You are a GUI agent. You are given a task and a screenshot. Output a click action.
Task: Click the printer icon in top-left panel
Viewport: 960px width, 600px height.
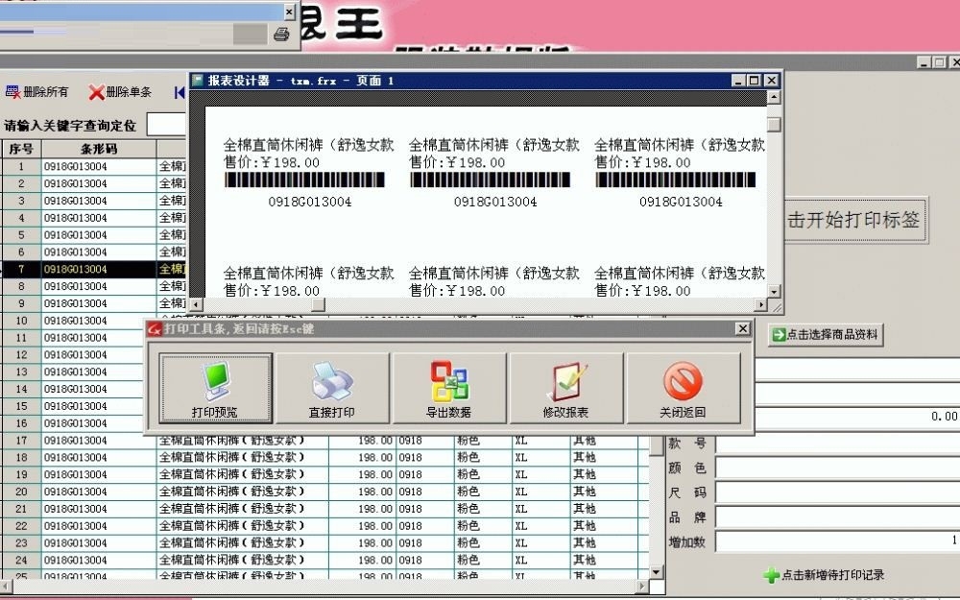point(281,34)
